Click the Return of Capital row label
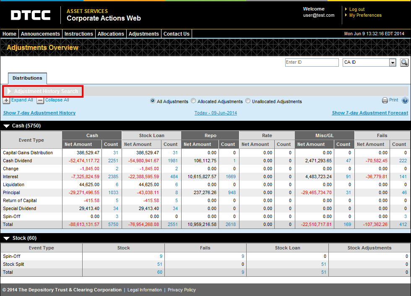 click(x=20, y=201)
